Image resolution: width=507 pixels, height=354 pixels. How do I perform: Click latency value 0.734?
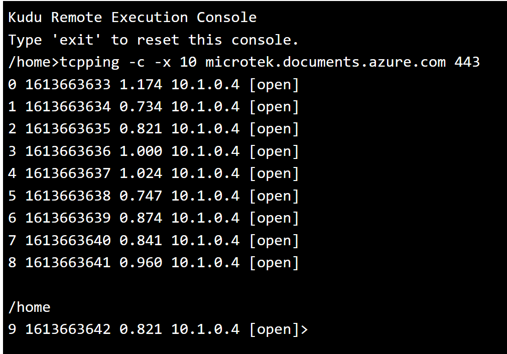[x=141, y=107]
